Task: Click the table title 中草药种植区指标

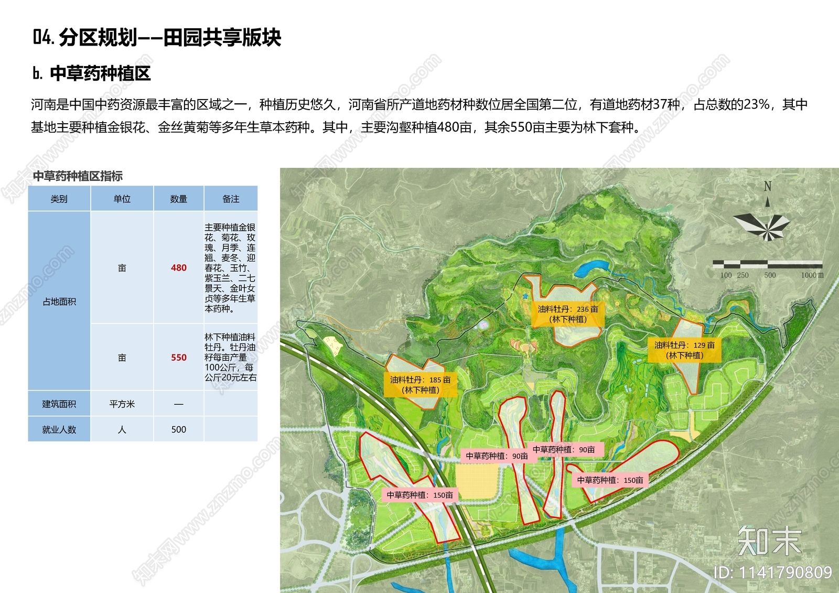Action: pyautogui.click(x=78, y=176)
